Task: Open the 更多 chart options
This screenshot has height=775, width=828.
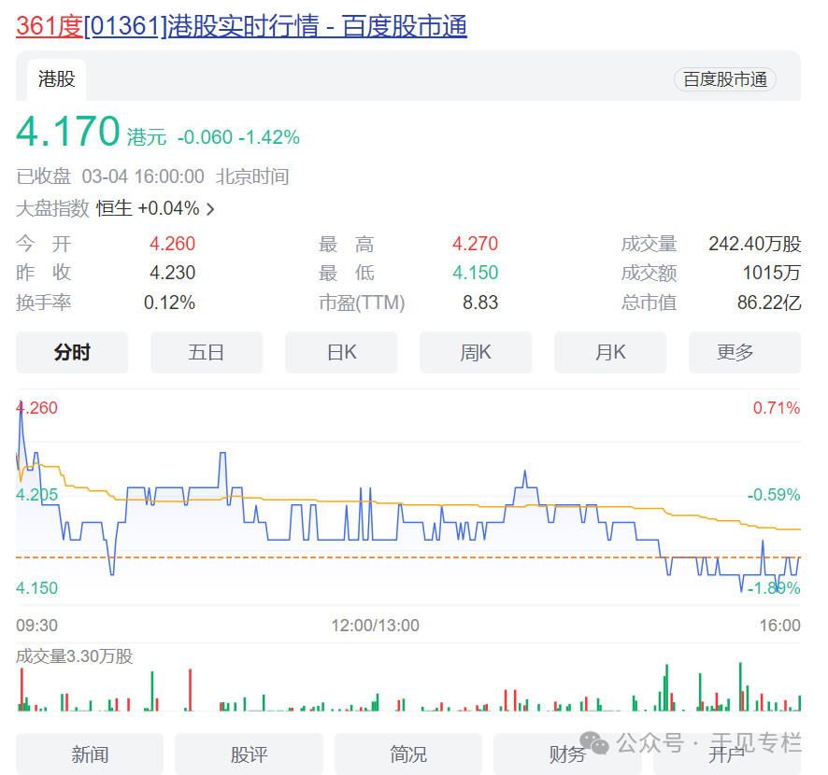Action: (x=745, y=352)
